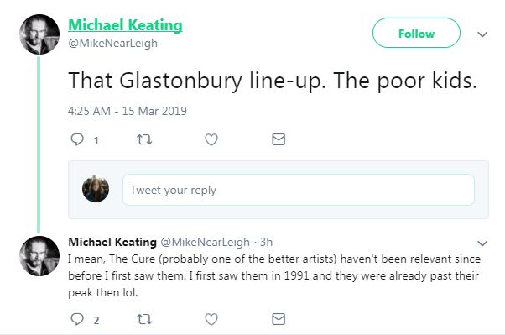The height and width of the screenshot is (335, 505).
Task: Follow Michael Keating's account
Action: [x=416, y=34]
